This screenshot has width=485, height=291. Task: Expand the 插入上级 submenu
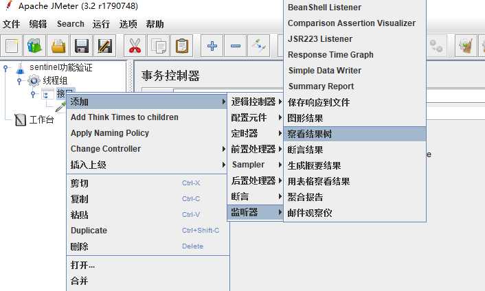(x=148, y=165)
